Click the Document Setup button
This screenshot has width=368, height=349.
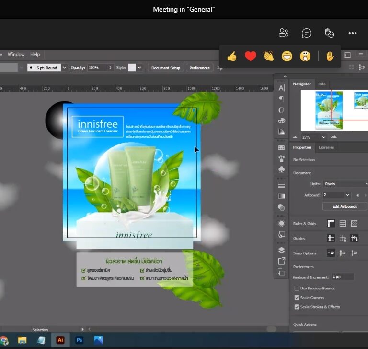(x=166, y=68)
